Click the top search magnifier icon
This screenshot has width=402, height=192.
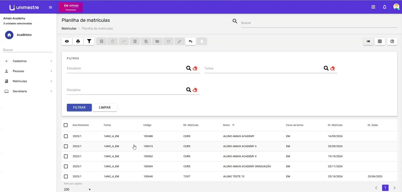(235, 21)
